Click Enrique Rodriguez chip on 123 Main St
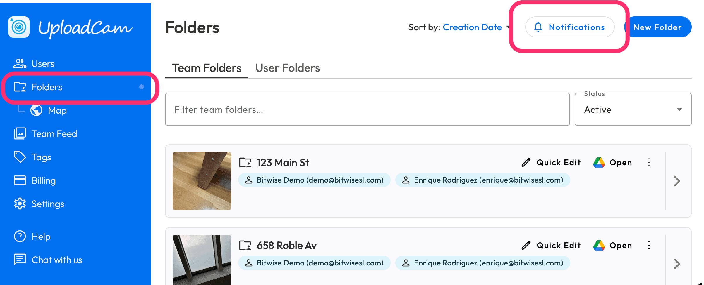704x285 pixels. click(483, 180)
